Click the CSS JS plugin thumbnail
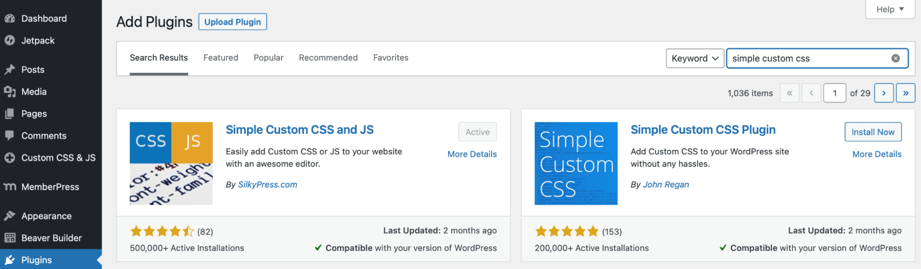This screenshot has height=269, width=921. click(x=171, y=163)
